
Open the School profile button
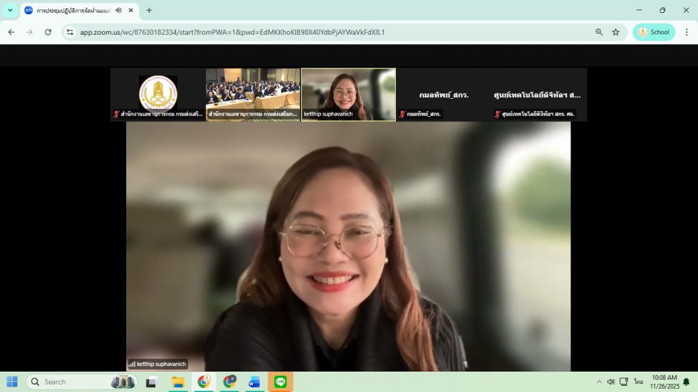(x=654, y=32)
